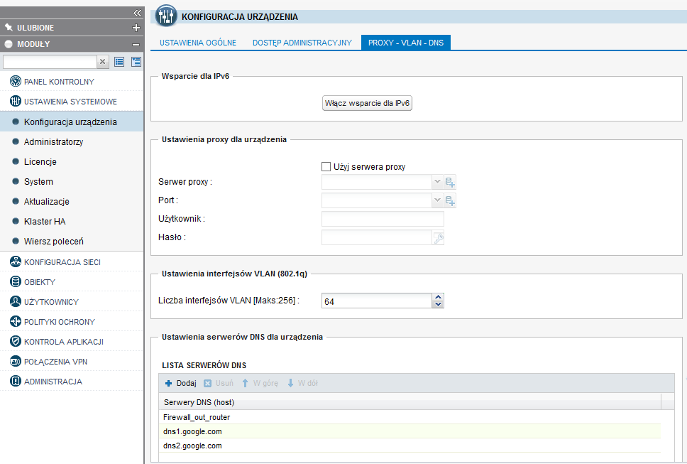Switch to USTAWIENIA OGÓLNE tab
Screen dimensions: 687x464
point(197,43)
